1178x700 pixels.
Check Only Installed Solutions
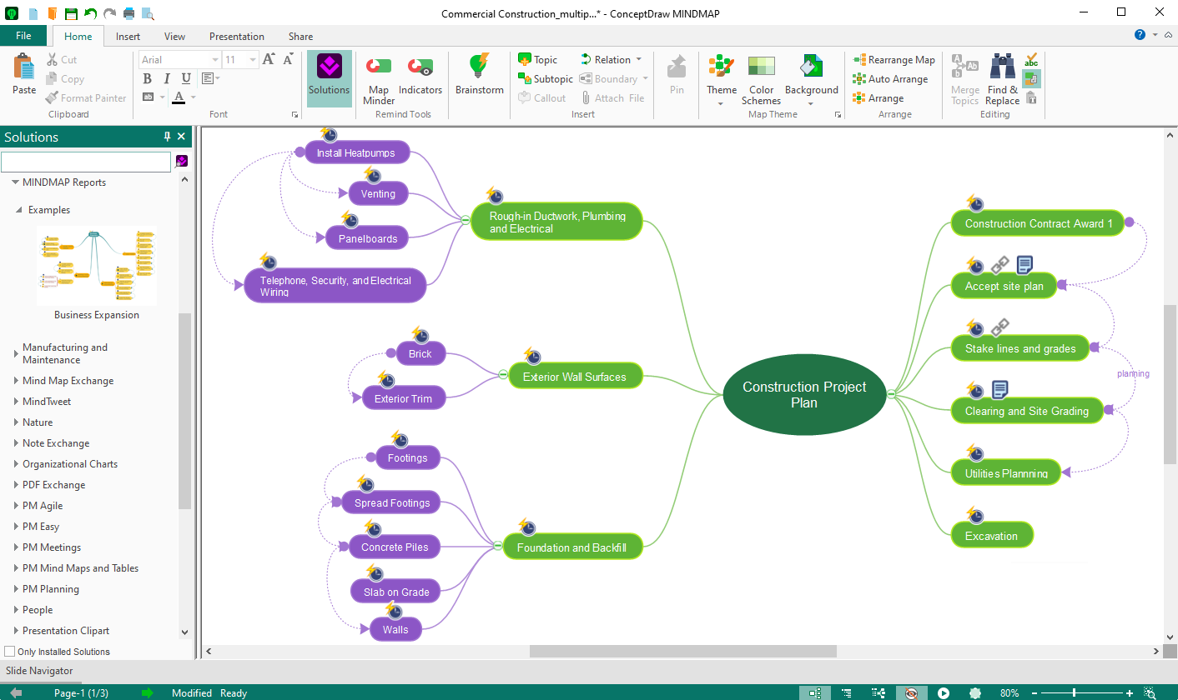pos(10,652)
